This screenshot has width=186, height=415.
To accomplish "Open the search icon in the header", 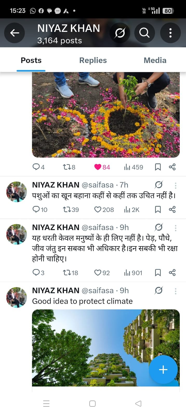I will pos(144,33).
